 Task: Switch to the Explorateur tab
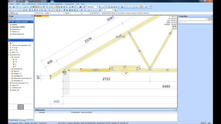[x=13, y=120]
